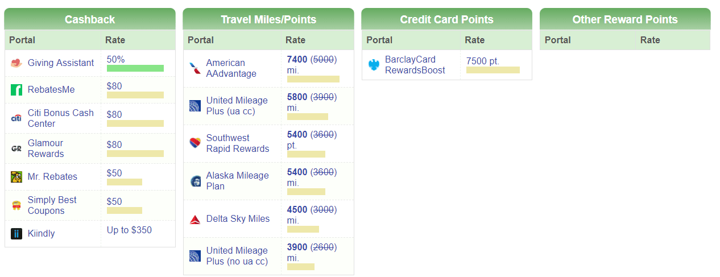Click the Other Reward Points header
720x277 pixels.
[x=625, y=19]
